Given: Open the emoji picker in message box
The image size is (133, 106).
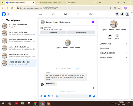Looking at the screenshot, I should click(90, 96).
